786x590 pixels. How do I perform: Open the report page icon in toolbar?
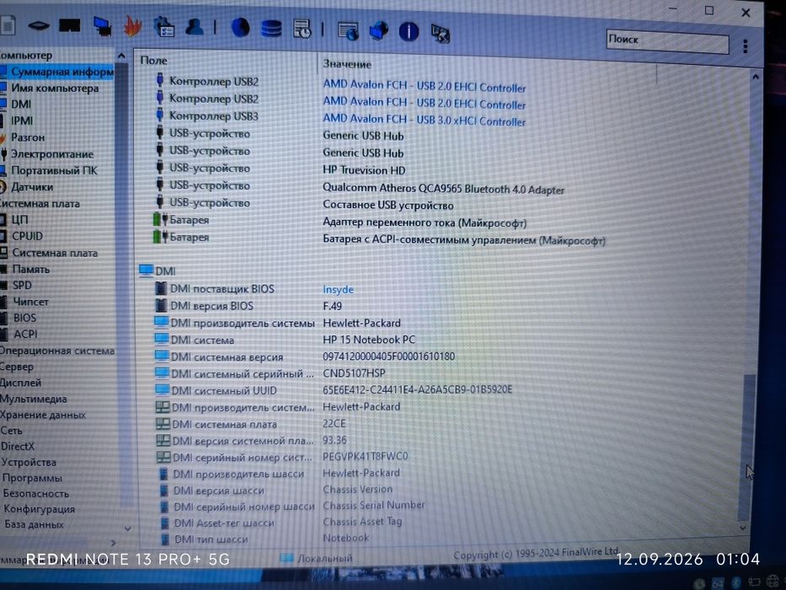[8, 25]
